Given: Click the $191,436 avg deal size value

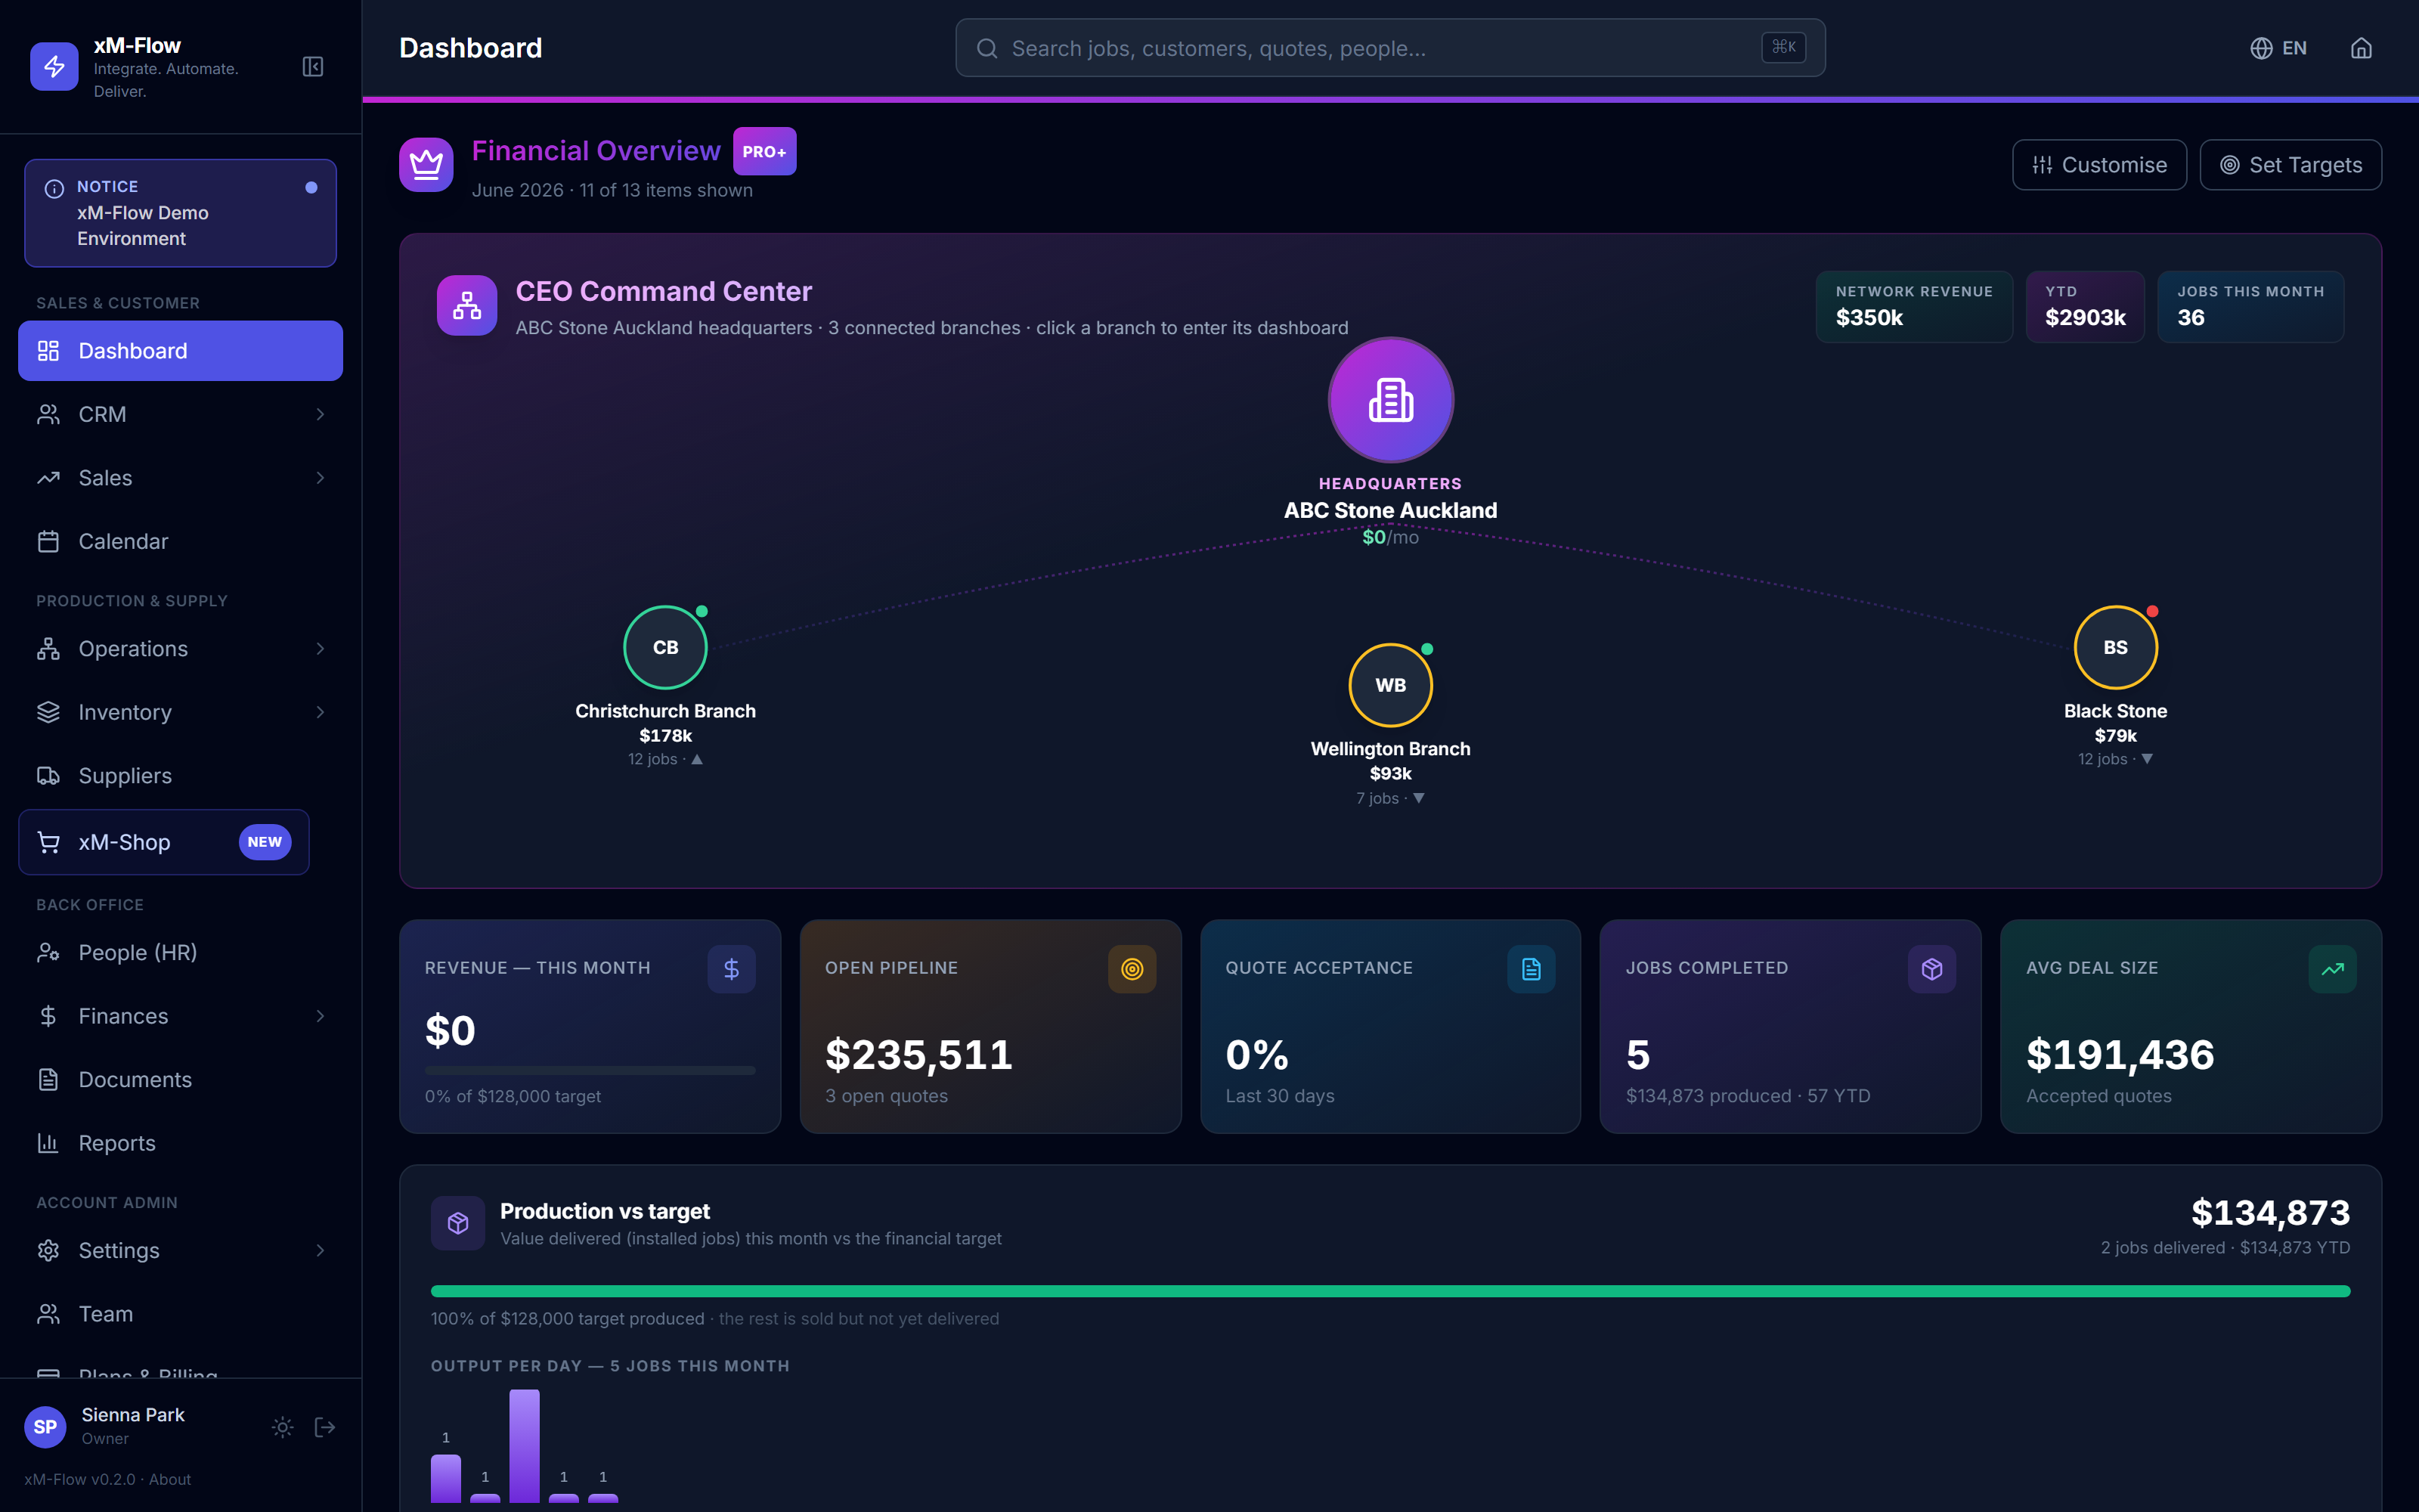Looking at the screenshot, I should tap(2120, 1055).
